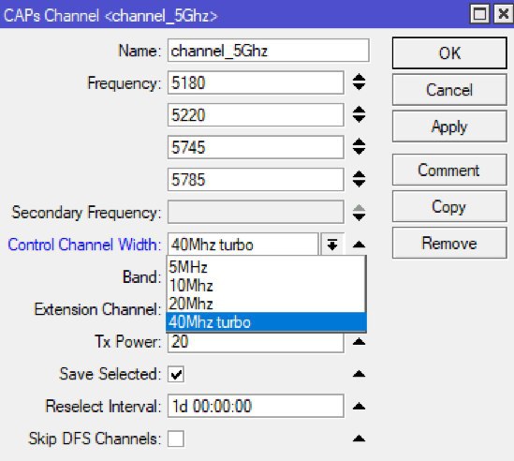The image size is (514, 461).
Task: Toggle the Save Selected checkbox
Action: click(x=176, y=374)
